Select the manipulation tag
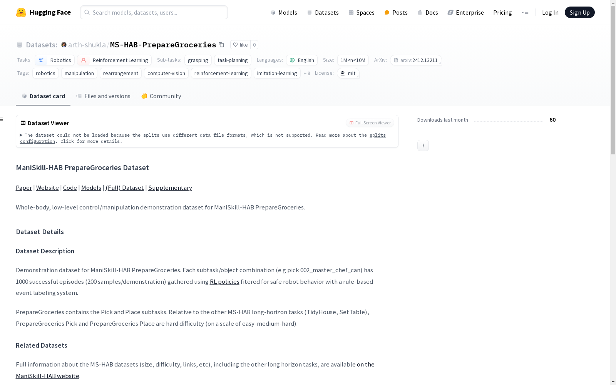This screenshot has width=616, height=385. point(79,73)
